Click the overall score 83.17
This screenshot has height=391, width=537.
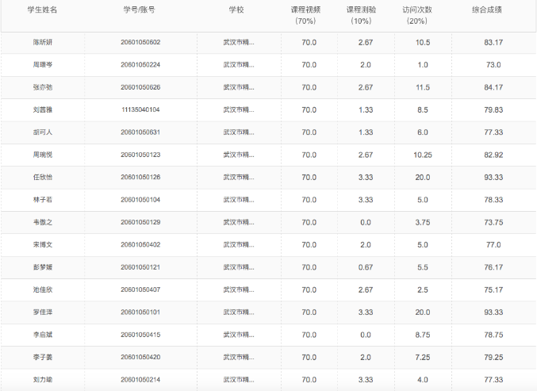493,43
